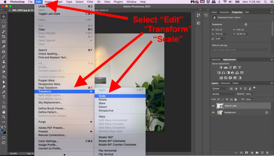
Task: Delete layer with the trash icon
Action: point(267,153)
